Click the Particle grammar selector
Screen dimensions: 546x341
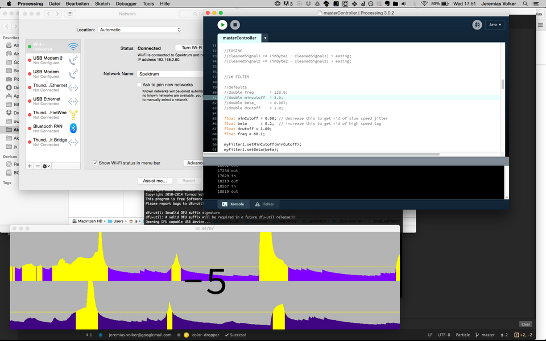(x=463, y=335)
